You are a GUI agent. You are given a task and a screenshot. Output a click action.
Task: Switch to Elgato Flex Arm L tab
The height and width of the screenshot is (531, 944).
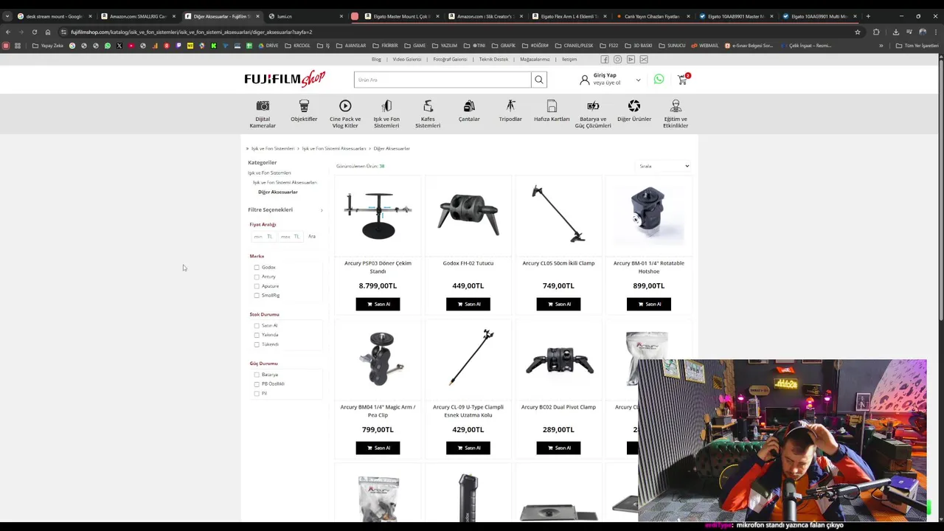click(x=568, y=16)
